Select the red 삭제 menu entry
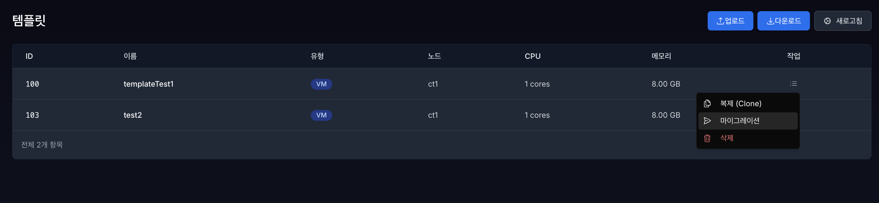This screenshot has width=879, height=203. click(727, 138)
